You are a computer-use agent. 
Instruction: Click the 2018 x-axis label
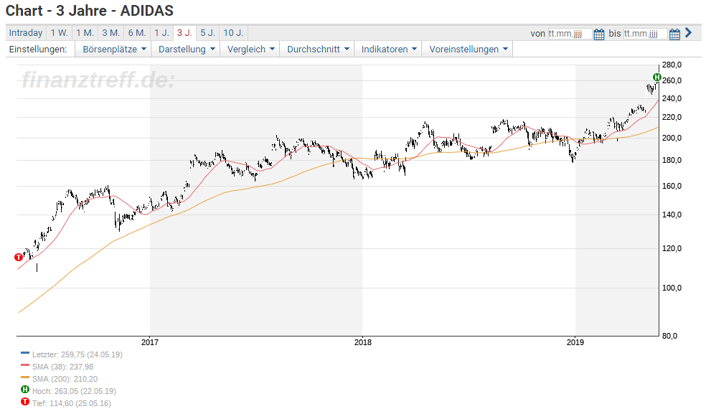(362, 342)
